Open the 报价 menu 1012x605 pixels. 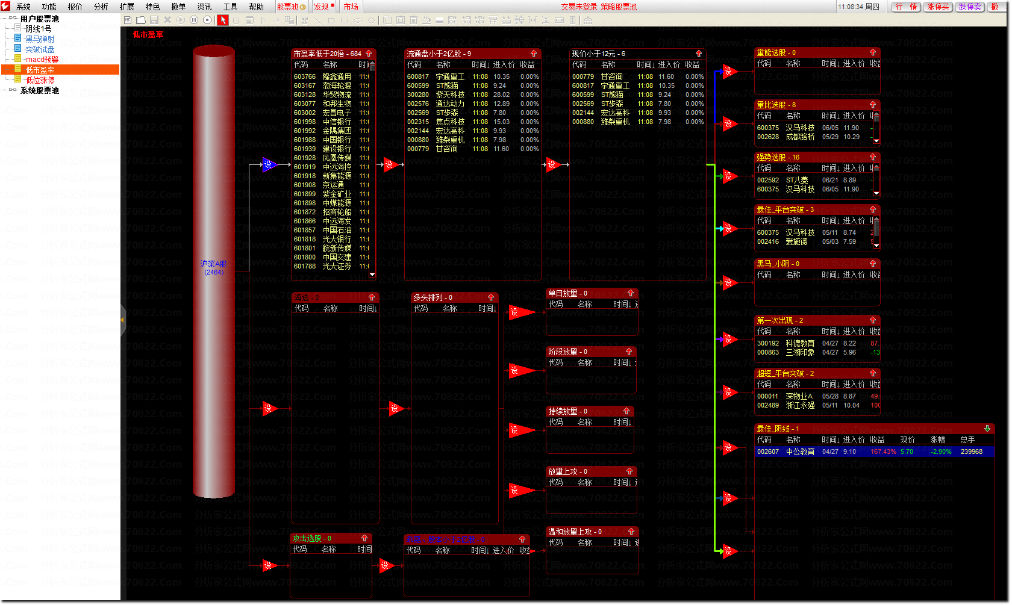(x=75, y=7)
